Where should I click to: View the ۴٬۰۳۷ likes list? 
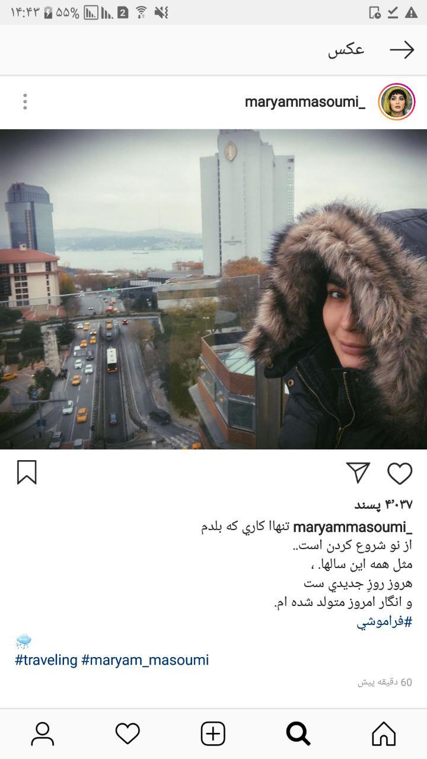tap(383, 505)
